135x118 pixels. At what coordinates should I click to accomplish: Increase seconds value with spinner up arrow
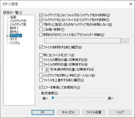[47, 68]
